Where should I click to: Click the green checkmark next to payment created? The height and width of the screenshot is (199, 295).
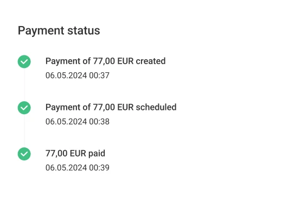point(24,61)
